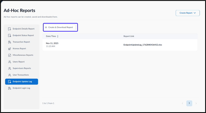The image size is (206, 113).
Task: Select Supervisors Reports in sidebar
Action: pos(22,68)
